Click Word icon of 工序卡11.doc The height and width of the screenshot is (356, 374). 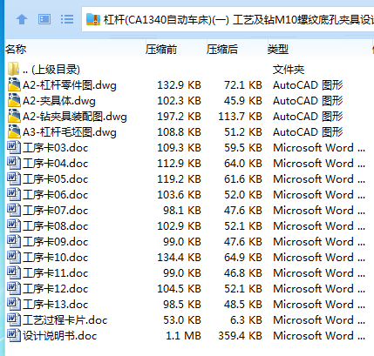tap(14, 272)
